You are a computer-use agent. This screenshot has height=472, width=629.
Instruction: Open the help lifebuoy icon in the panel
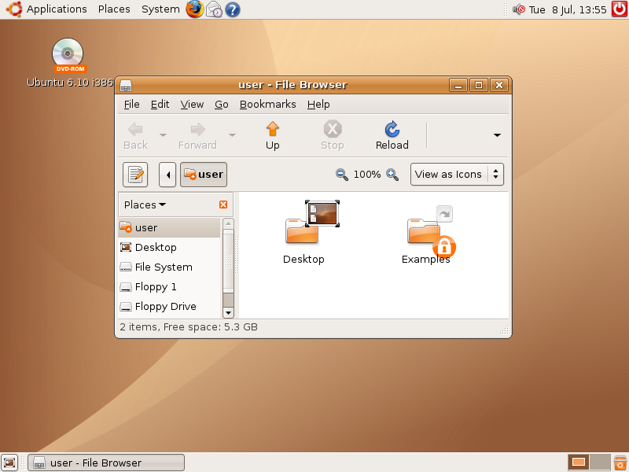pos(232,9)
